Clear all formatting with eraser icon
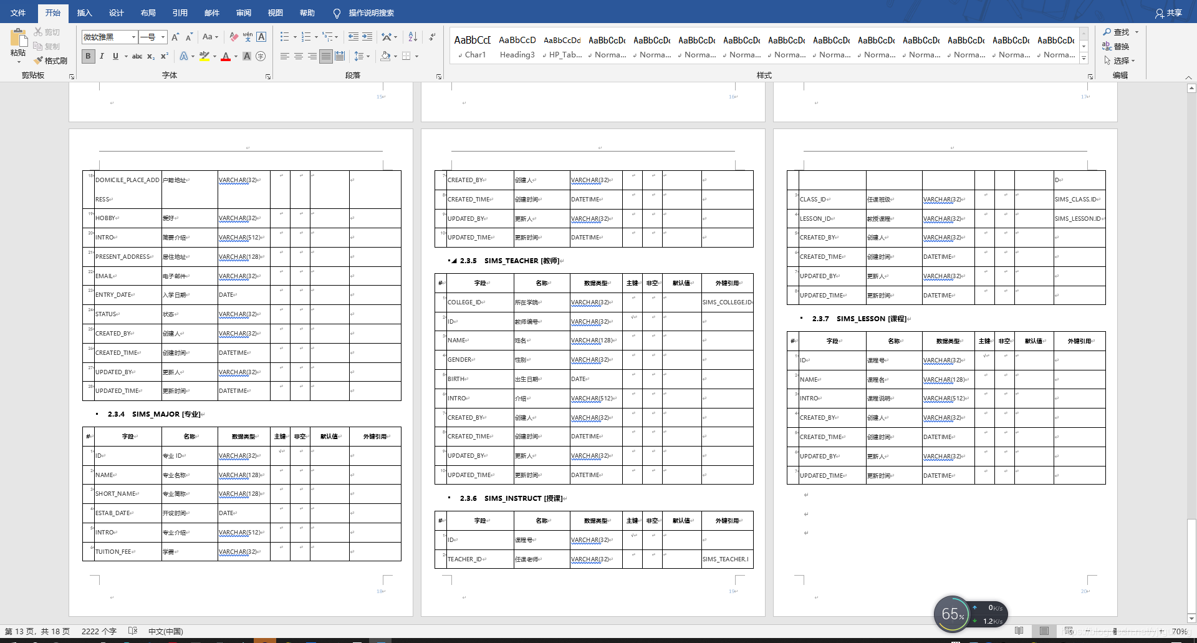This screenshot has height=643, width=1197. pyautogui.click(x=234, y=37)
